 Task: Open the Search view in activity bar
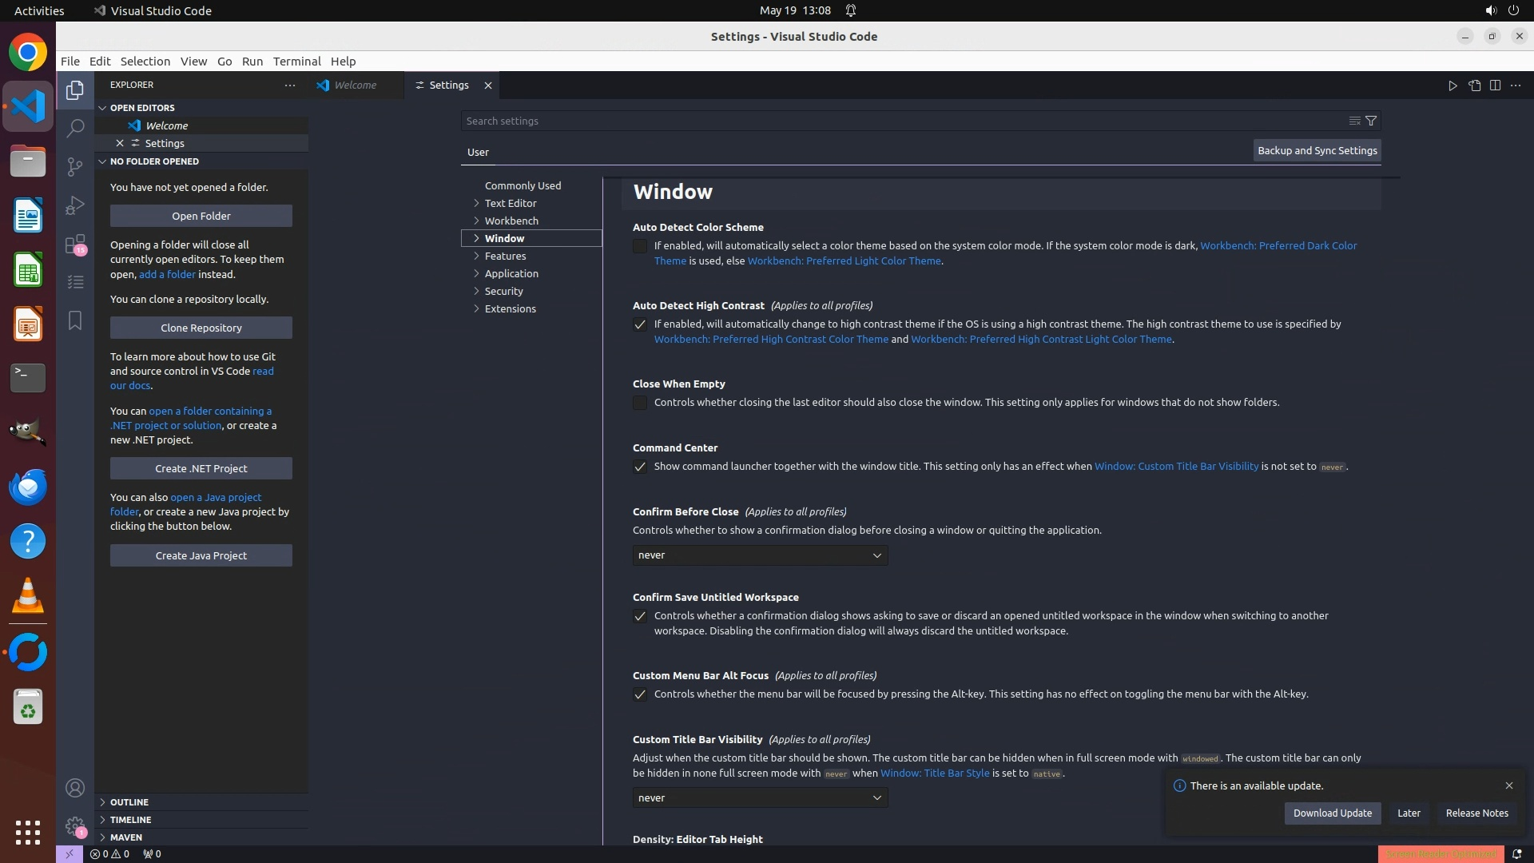point(75,128)
